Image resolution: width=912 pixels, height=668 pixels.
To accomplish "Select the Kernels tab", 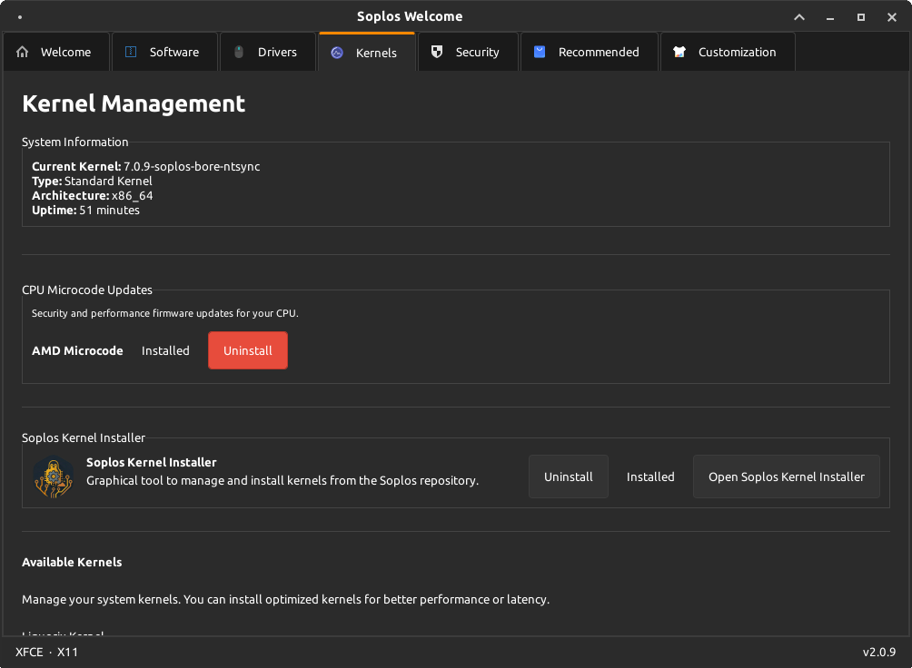I will click(367, 53).
